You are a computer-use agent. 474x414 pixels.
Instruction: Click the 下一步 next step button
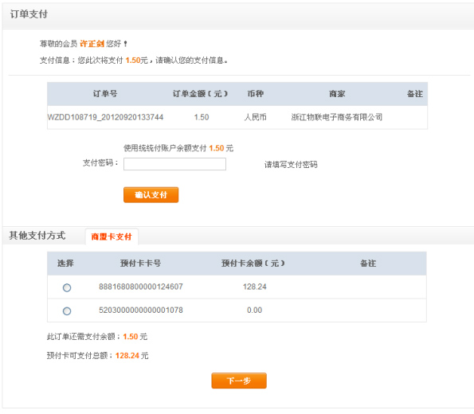click(239, 381)
